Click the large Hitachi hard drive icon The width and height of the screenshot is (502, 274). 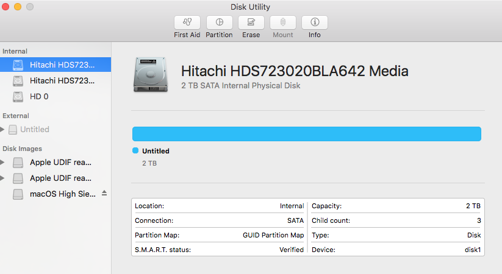coord(151,76)
